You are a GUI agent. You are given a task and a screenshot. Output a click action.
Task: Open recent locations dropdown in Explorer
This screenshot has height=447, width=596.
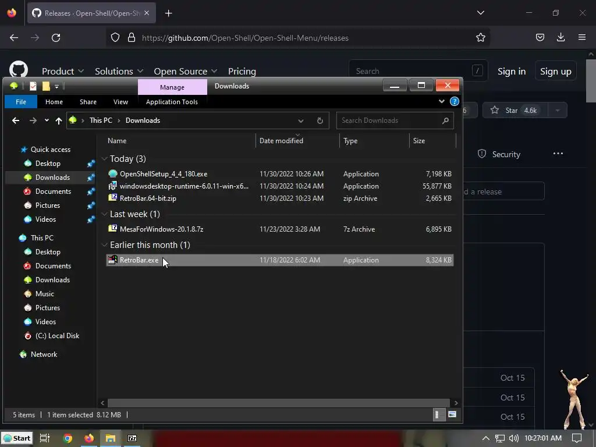47,120
